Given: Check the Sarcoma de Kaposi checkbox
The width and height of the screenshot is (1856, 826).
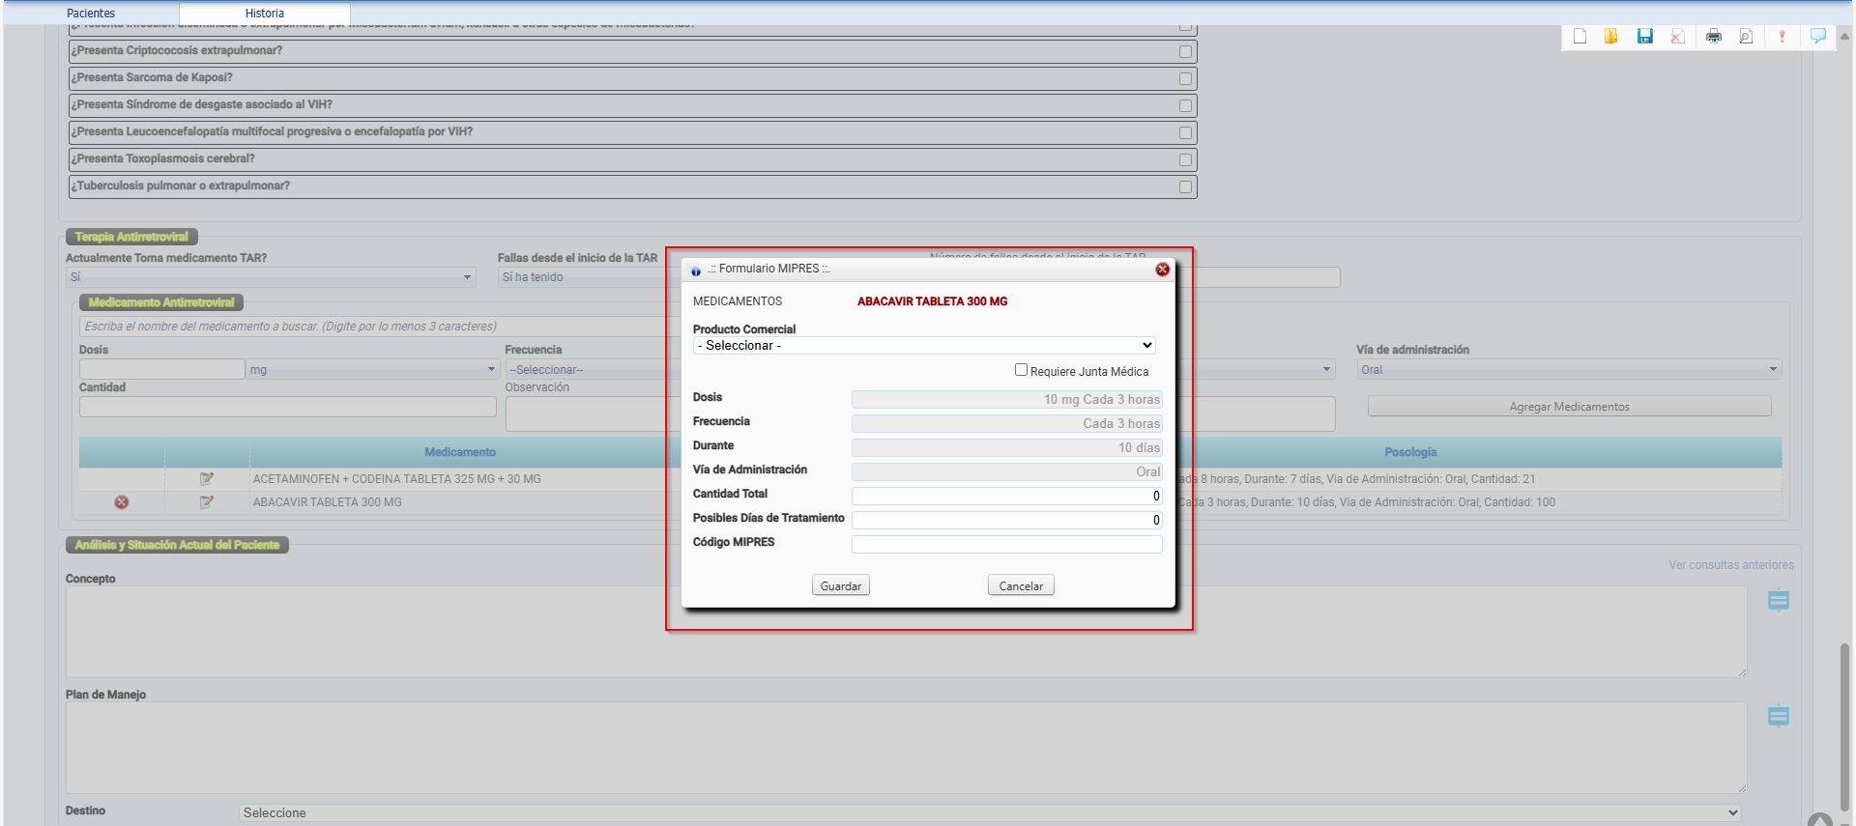Looking at the screenshot, I should click(1185, 78).
